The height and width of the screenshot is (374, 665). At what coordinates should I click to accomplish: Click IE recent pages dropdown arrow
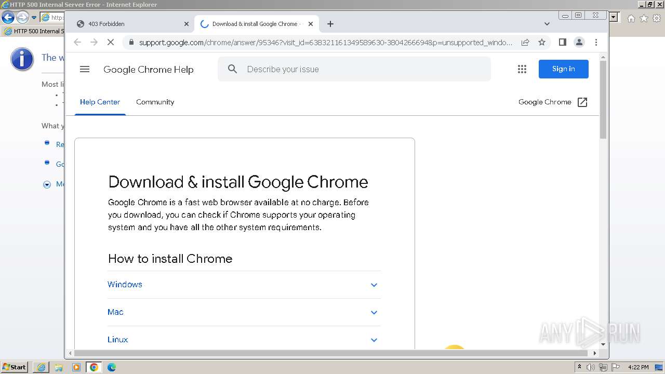tap(34, 18)
